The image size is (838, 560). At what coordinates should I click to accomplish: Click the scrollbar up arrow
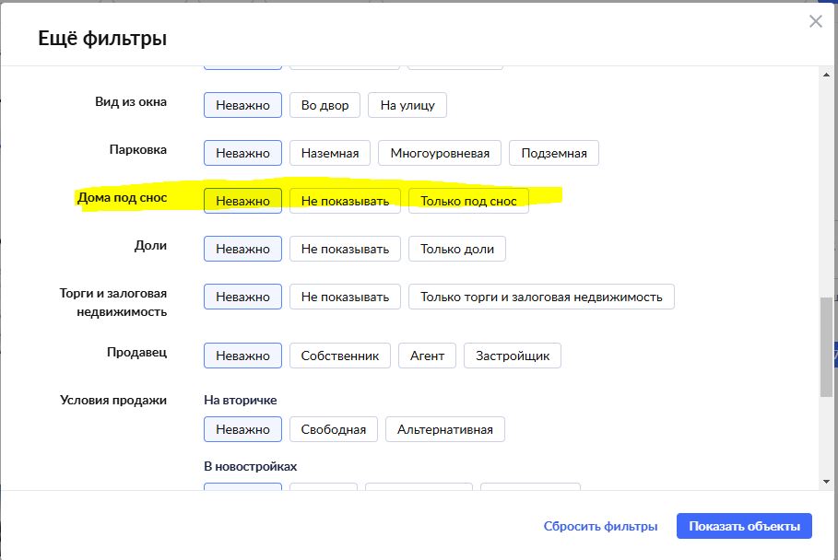(826, 75)
